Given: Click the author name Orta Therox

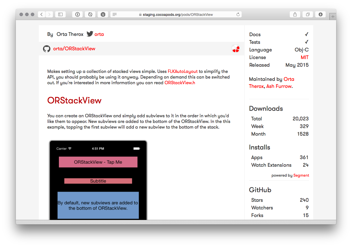Looking at the screenshot, I should tap(70, 34).
